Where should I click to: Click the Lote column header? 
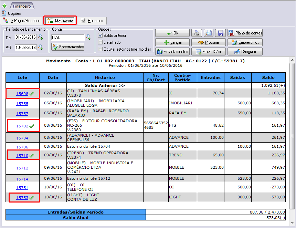click(22, 77)
